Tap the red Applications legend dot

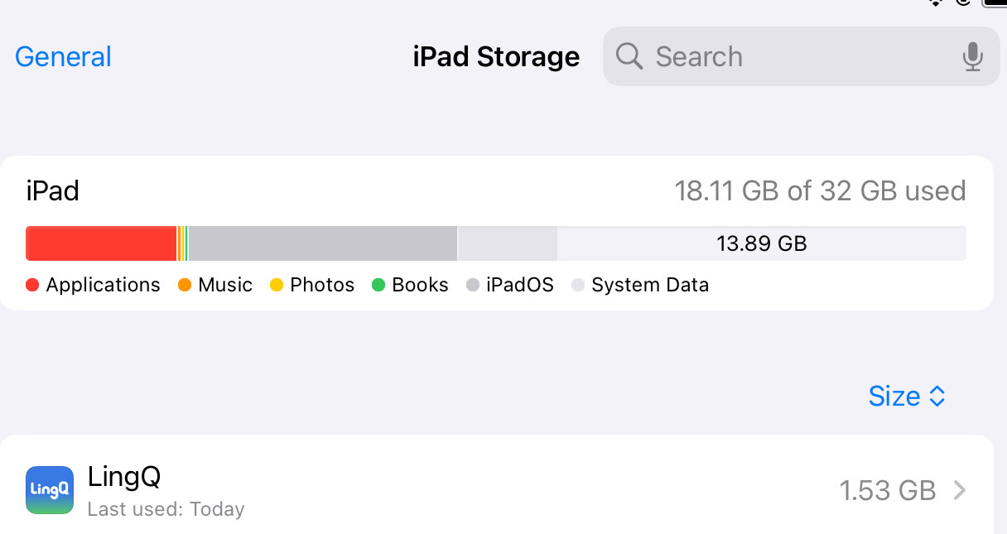(32, 285)
